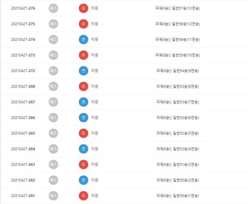
Task: Click the round ID 20210427-276
Action: 23,8
